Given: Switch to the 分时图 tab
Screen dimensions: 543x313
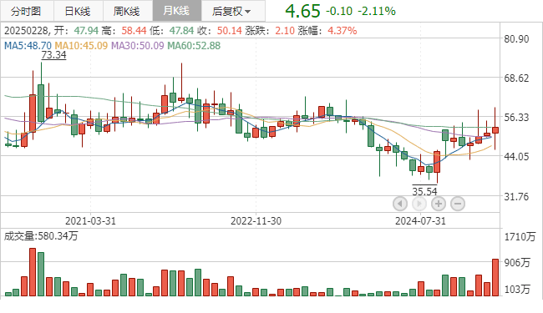Looking at the screenshot, I should pyautogui.click(x=27, y=11).
